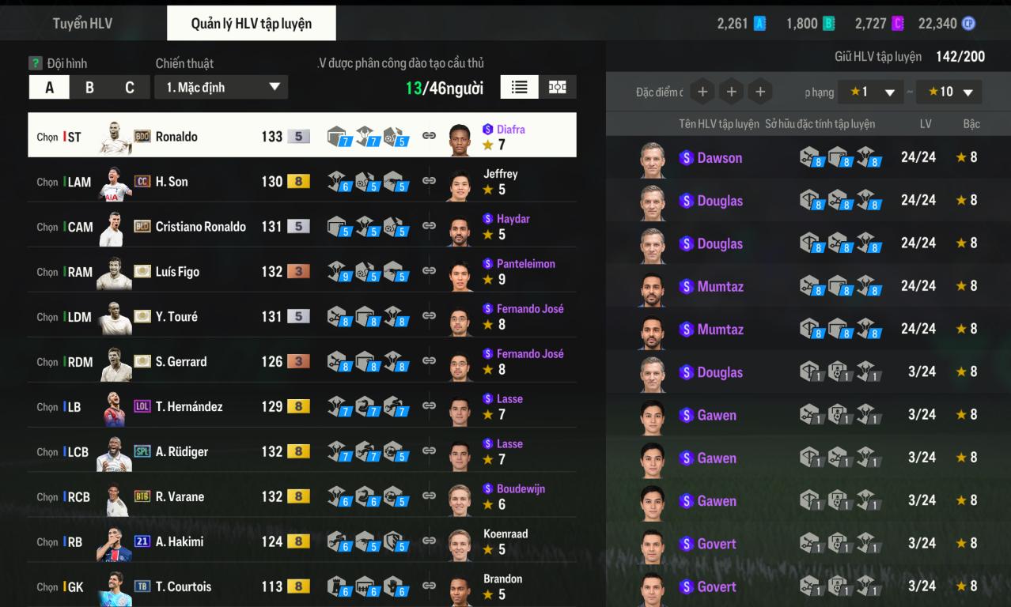Click the green question mark help icon
This screenshot has width=1011, height=607.
[36, 63]
